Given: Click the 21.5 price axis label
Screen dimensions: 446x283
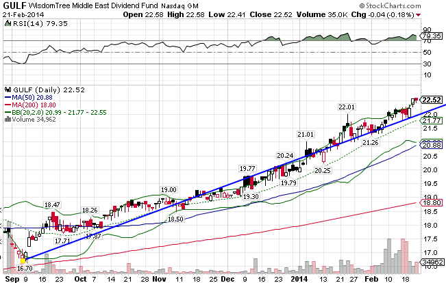Looking at the screenshot, I should (x=430, y=129).
